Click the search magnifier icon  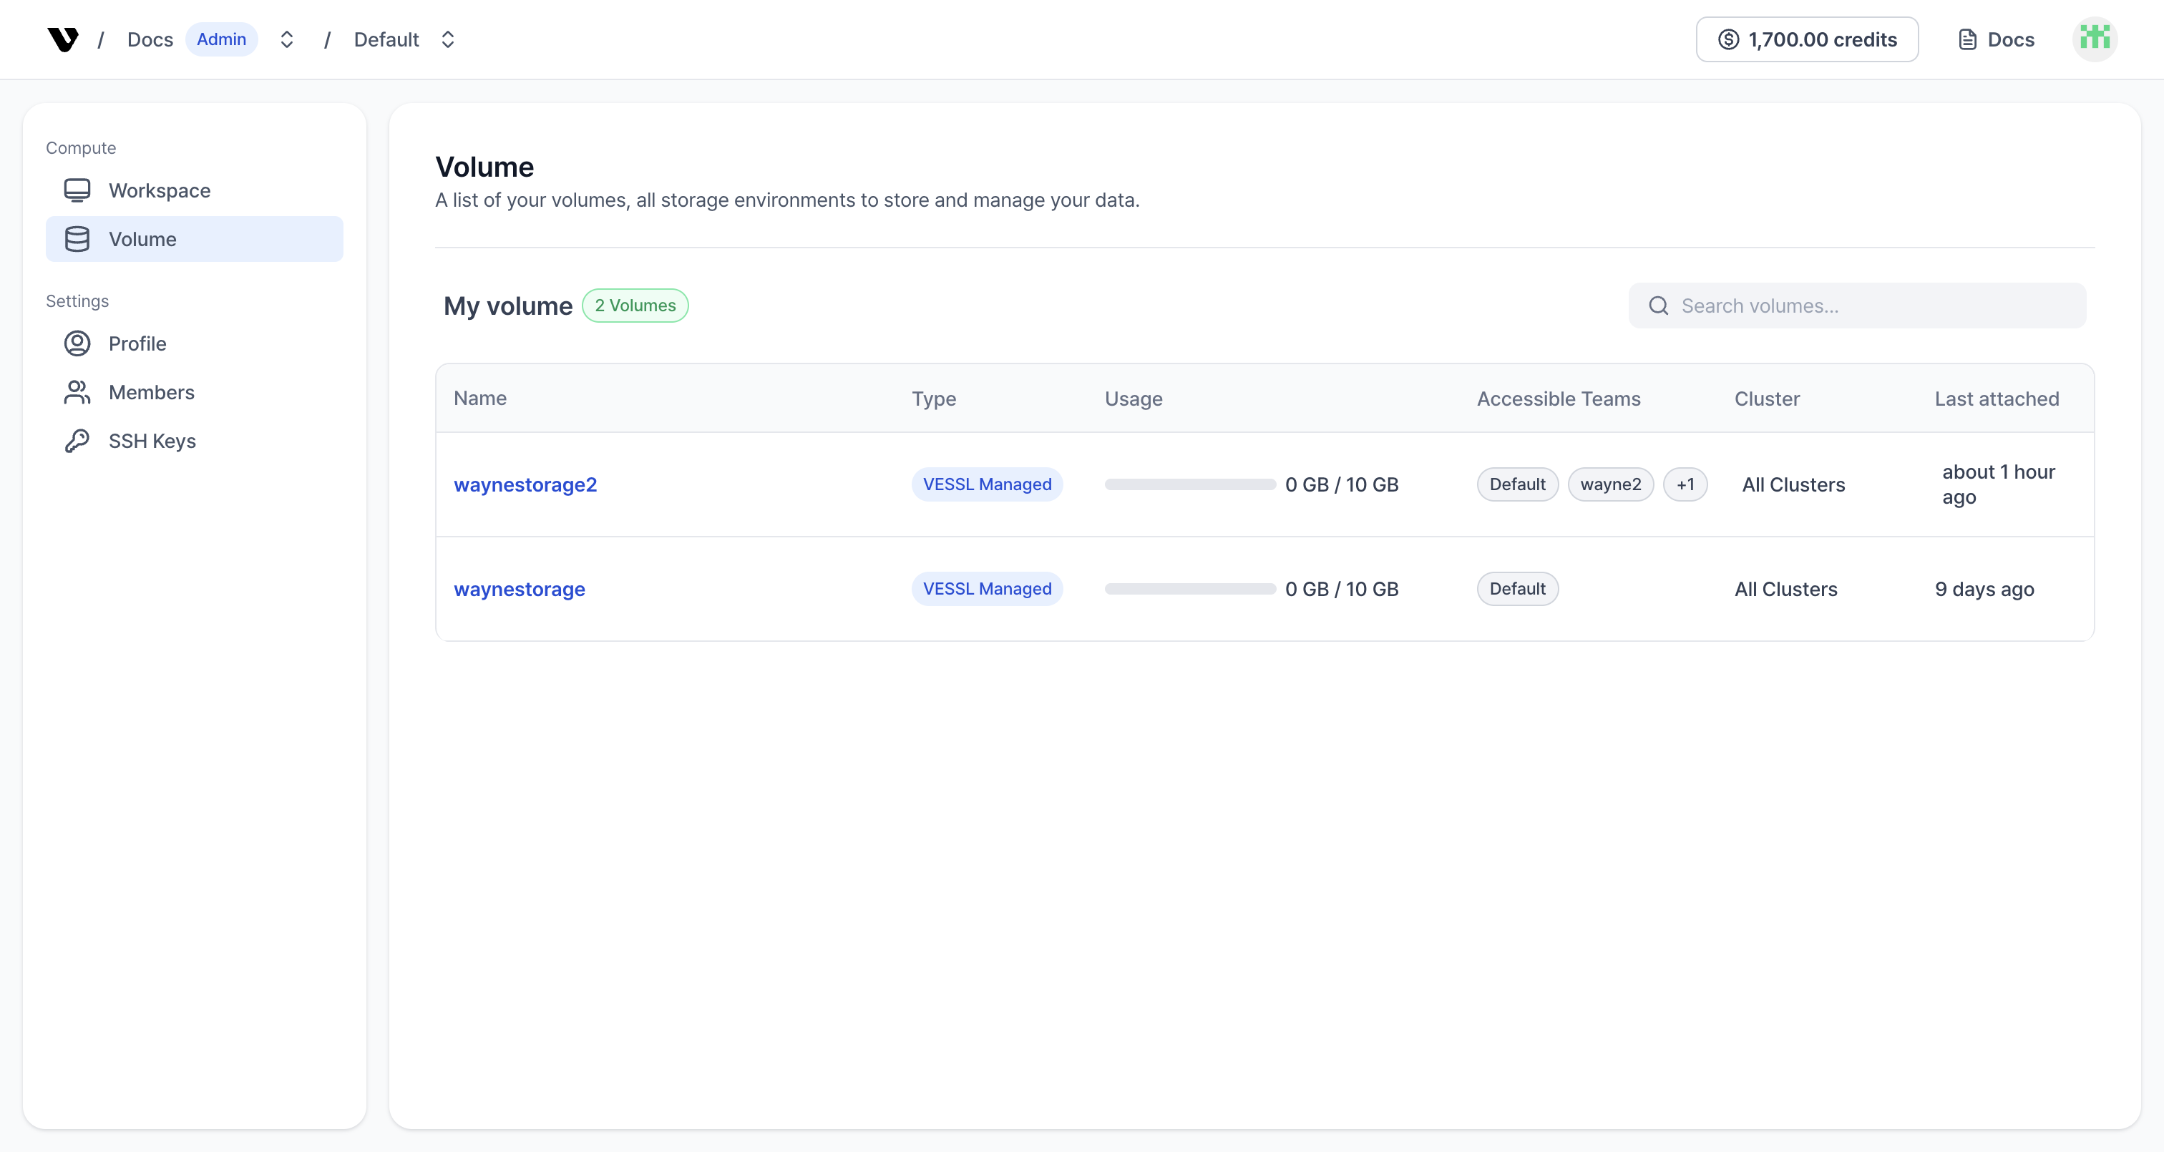point(1658,306)
